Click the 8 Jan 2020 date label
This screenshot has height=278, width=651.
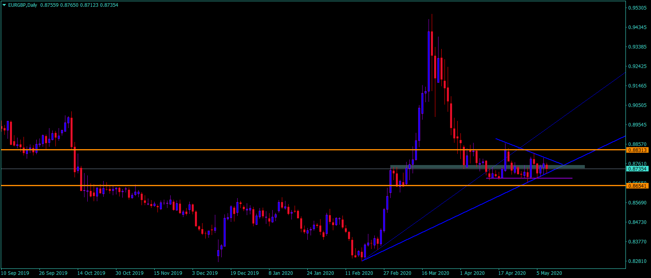281,273
